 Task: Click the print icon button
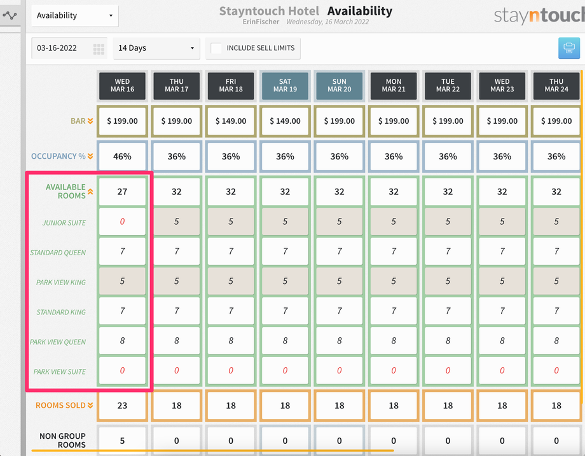pyautogui.click(x=568, y=48)
